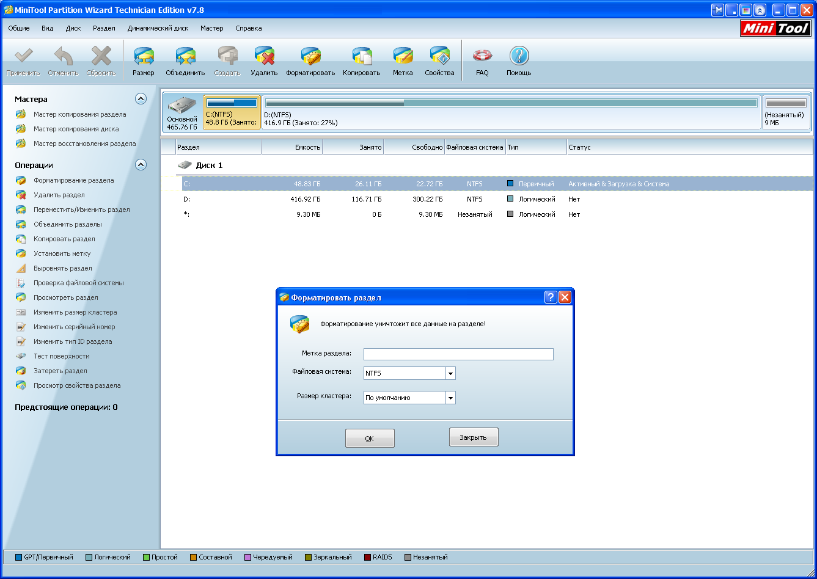Image resolution: width=817 pixels, height=579 pixels.
Task: Start Мастер восстановления раздела
Action: (85, 144)
